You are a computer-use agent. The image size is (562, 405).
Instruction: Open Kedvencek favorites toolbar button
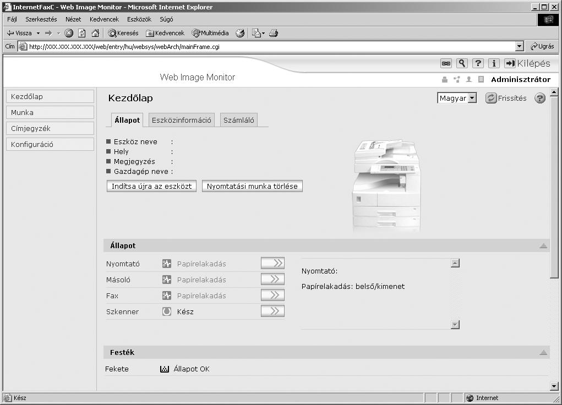[x=165, y=33]
